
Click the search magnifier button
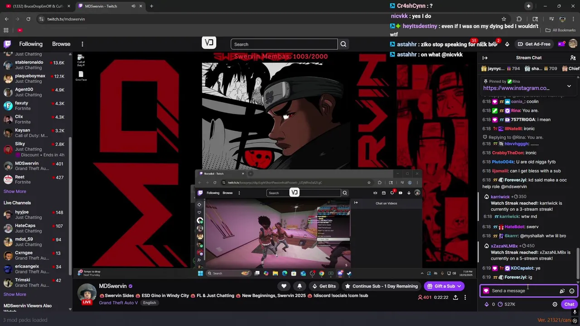click(x=343, y=44)
